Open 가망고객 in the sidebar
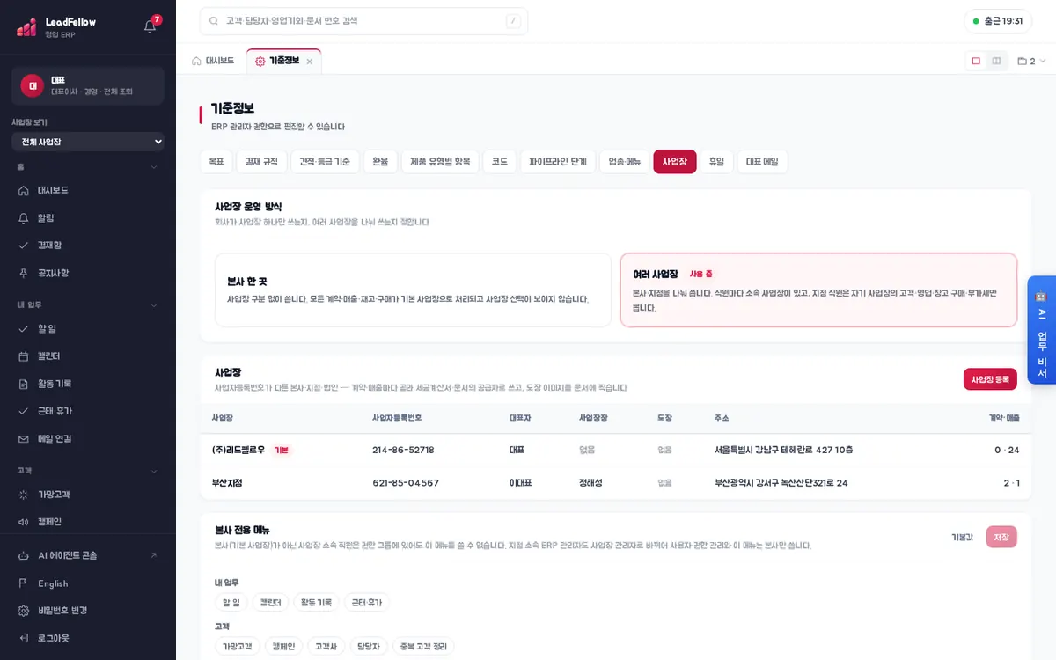Image resolution: width=1056 pixels, height=660 pixels. pyautogui.click(x=88, y=495)
